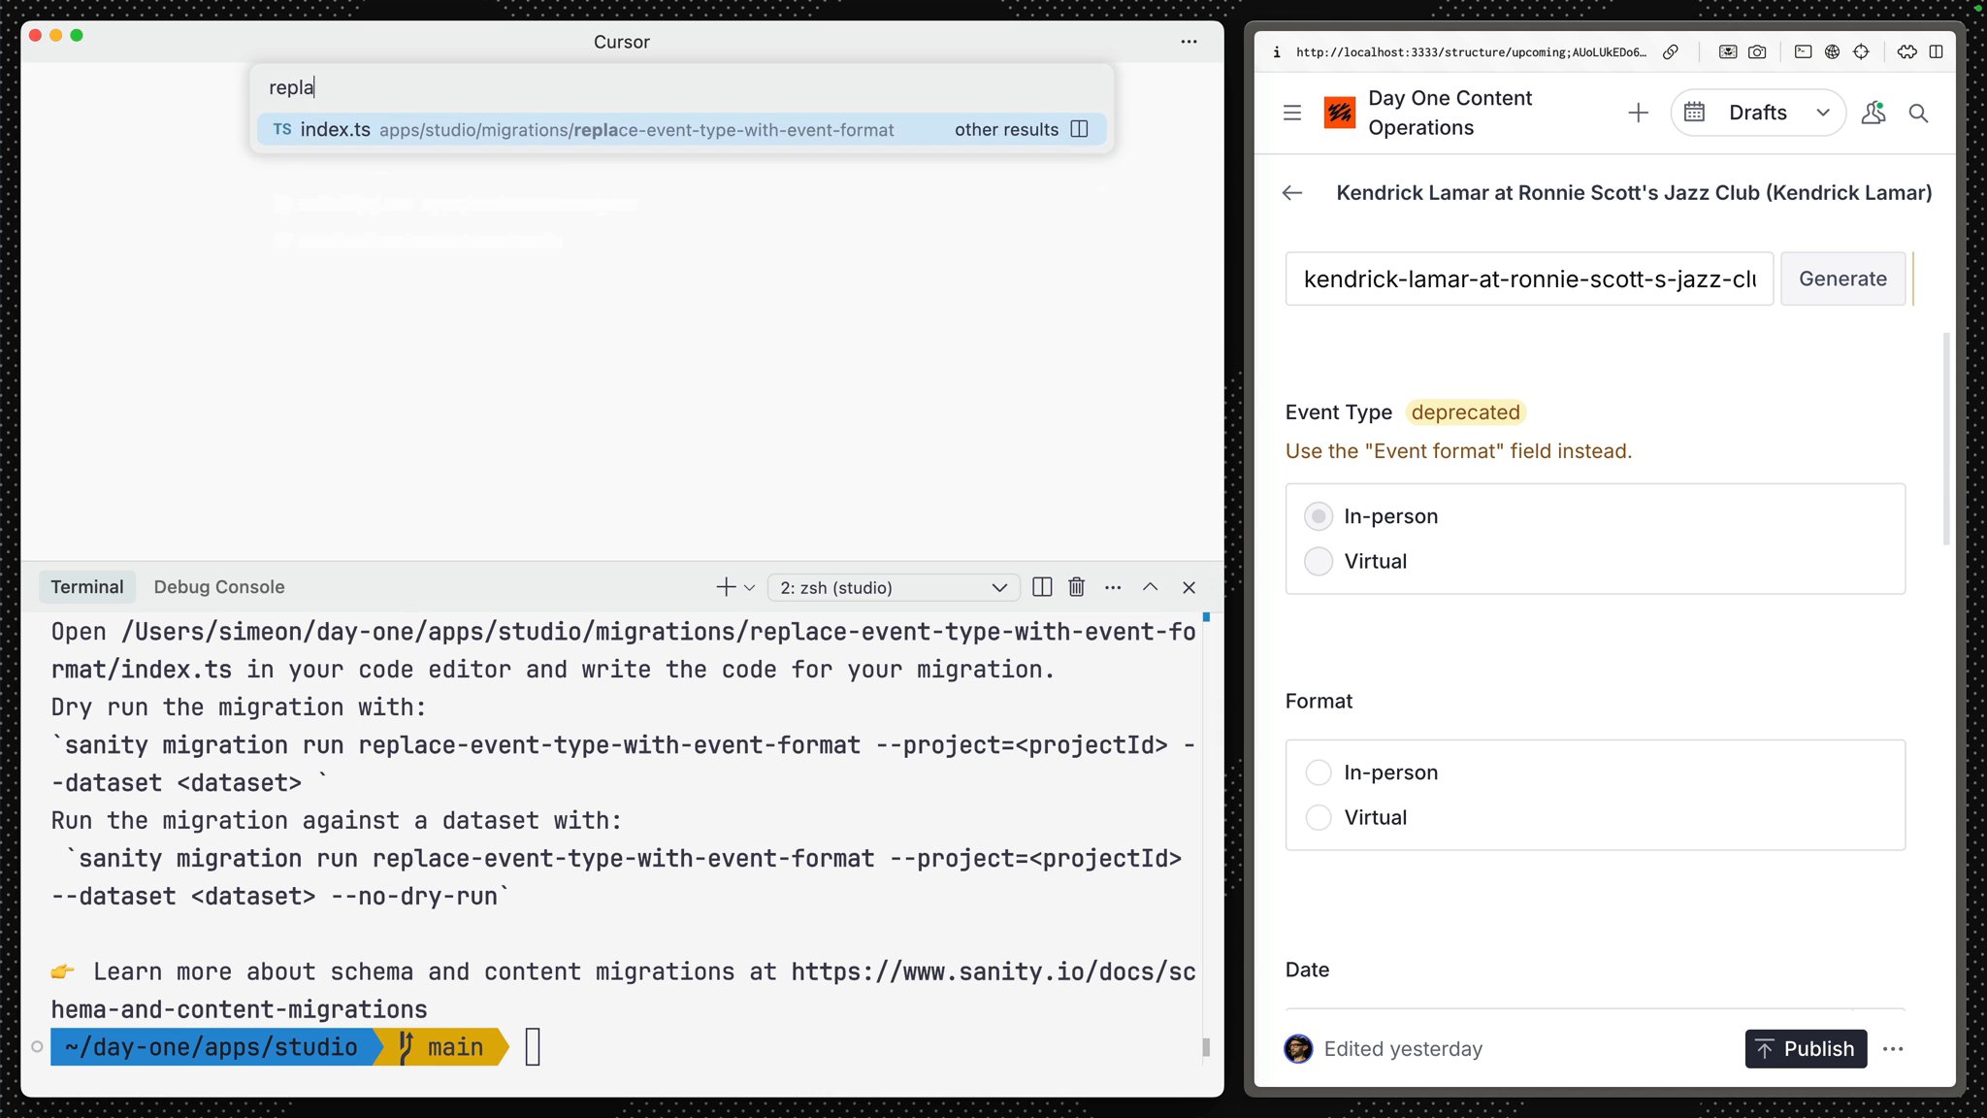The height and width of the screenshot is (1118, 1987).
Task: Click the editor avatar beside Edited yesterday
Action: [1298, 1049]
